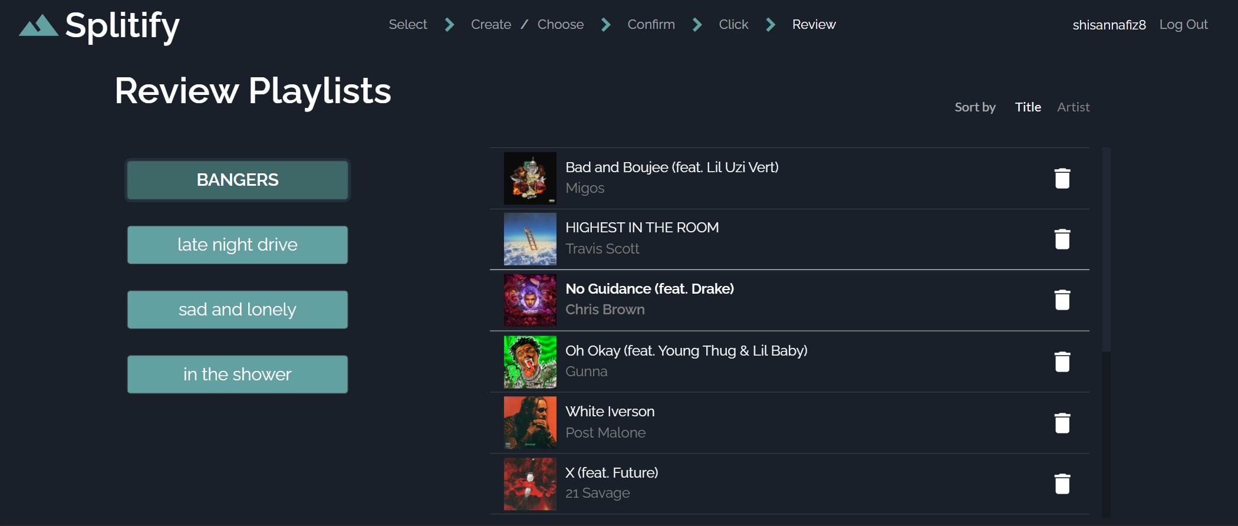Sort songs by Artist

click(x=1073, y=107)
